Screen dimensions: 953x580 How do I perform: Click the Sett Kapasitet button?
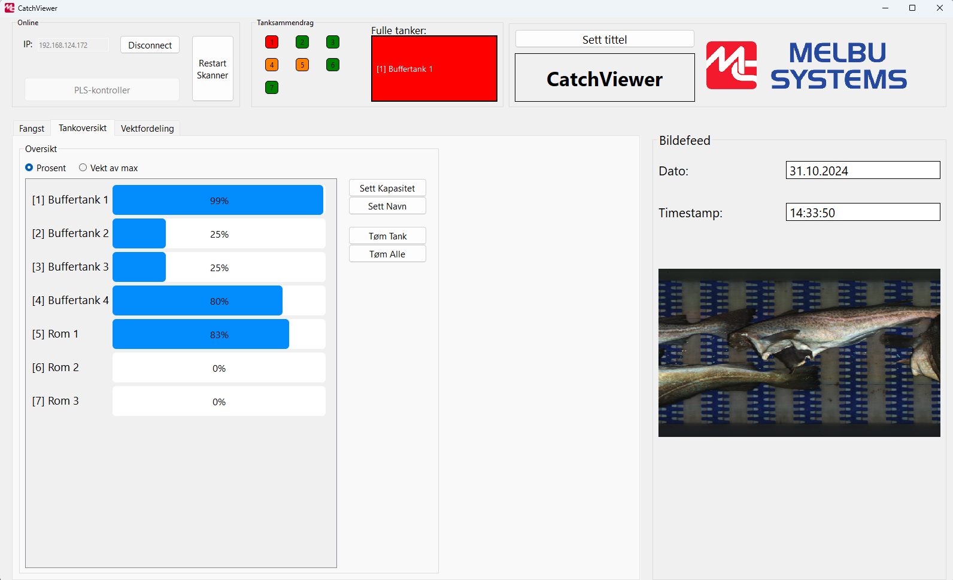tap(387, 188)
